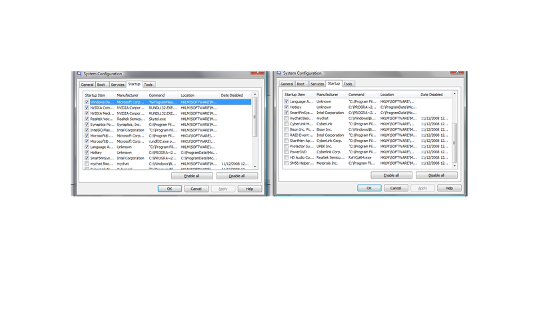Click OK button in right window
Viewport: 533px width, 312px height.
[x=369, y=188]
